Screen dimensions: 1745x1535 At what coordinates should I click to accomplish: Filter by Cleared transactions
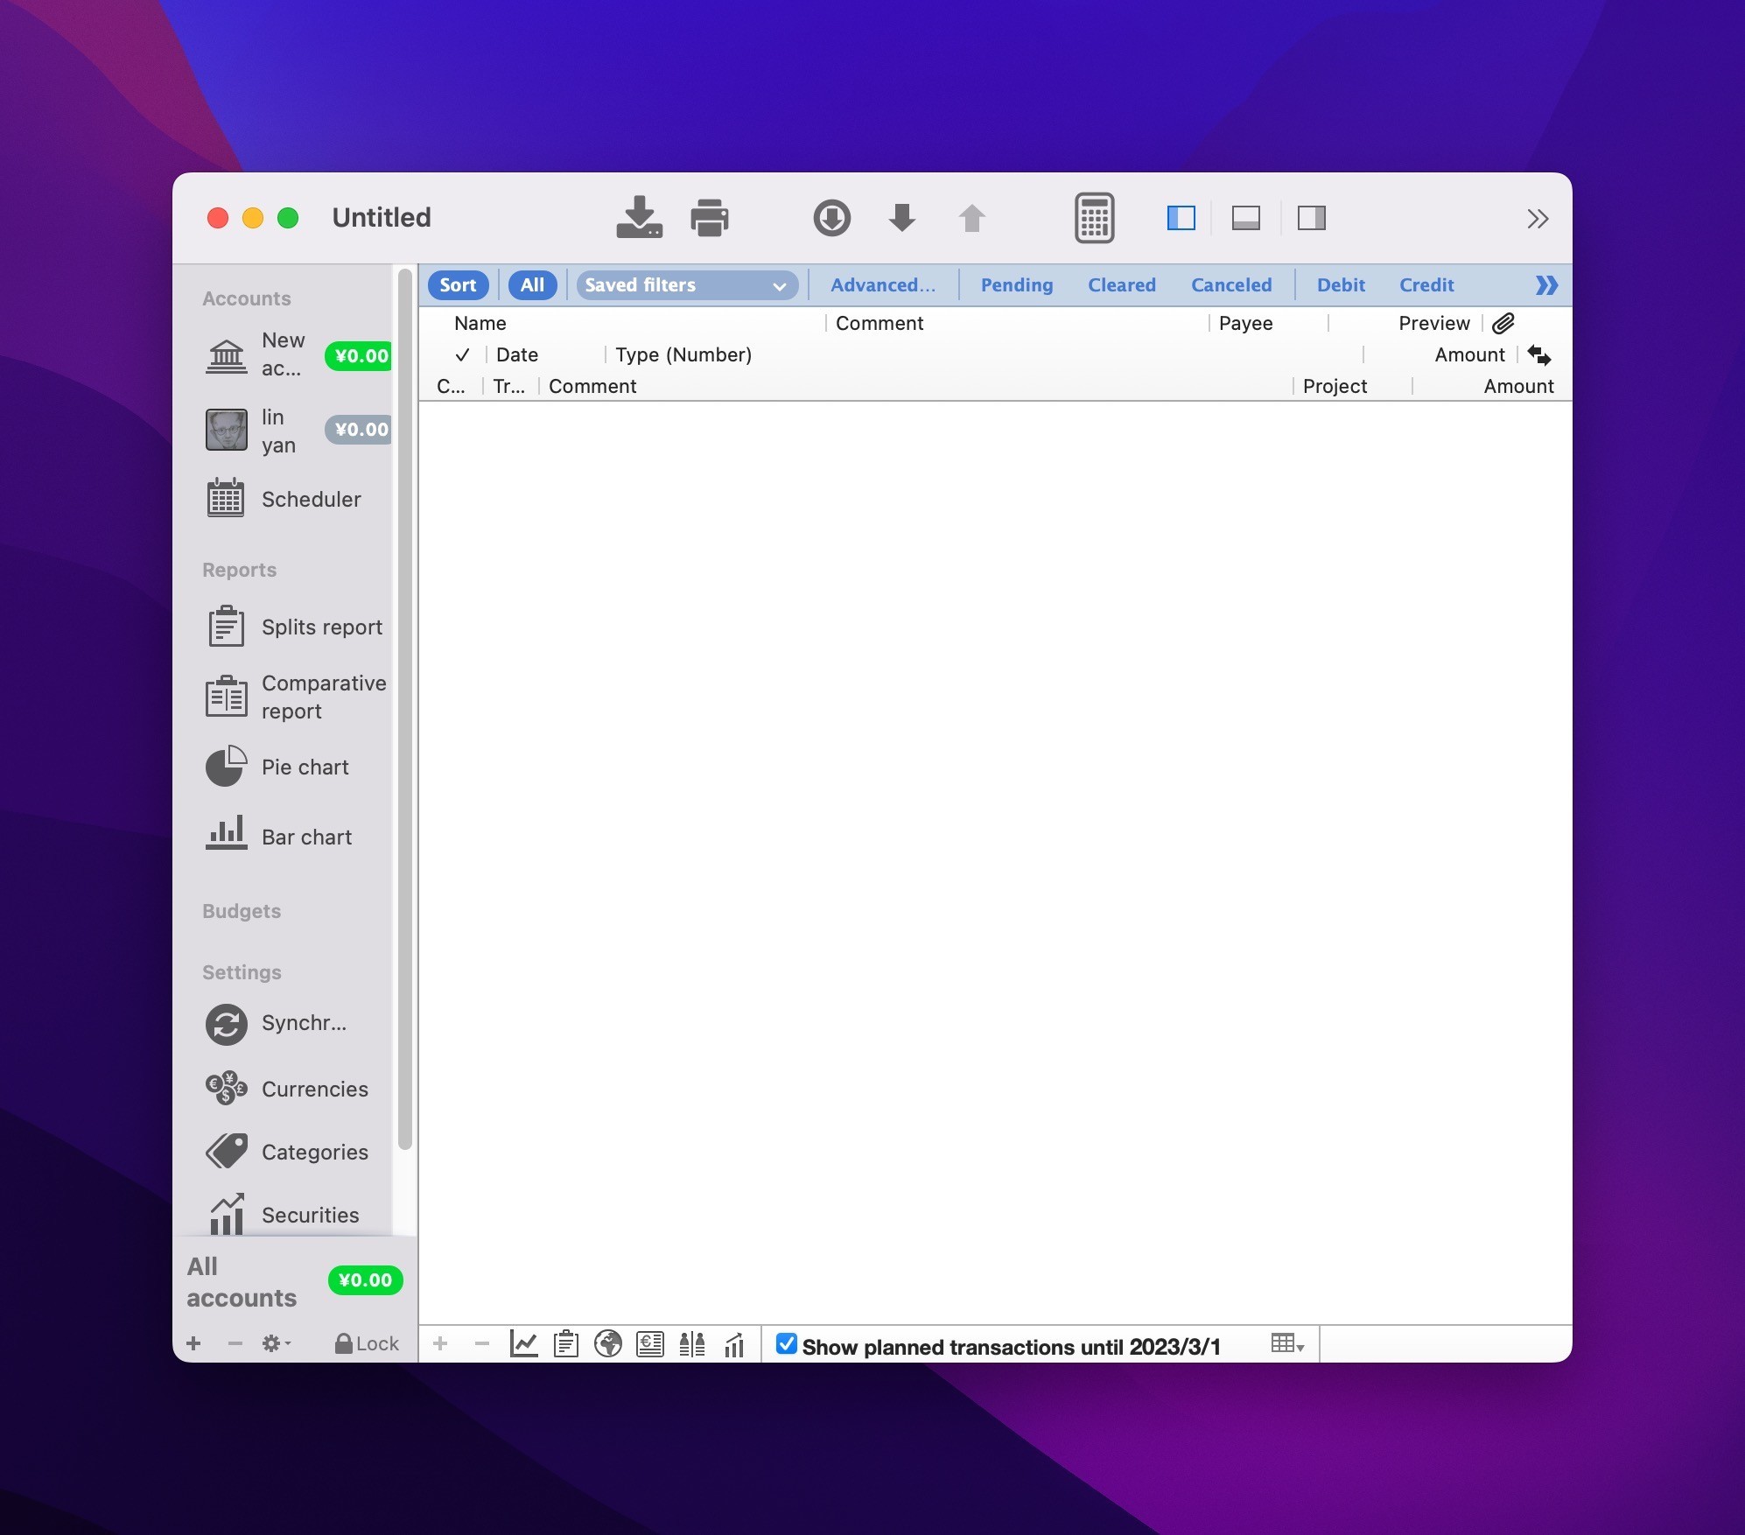pyautogui.click(x=1121, y=285)
